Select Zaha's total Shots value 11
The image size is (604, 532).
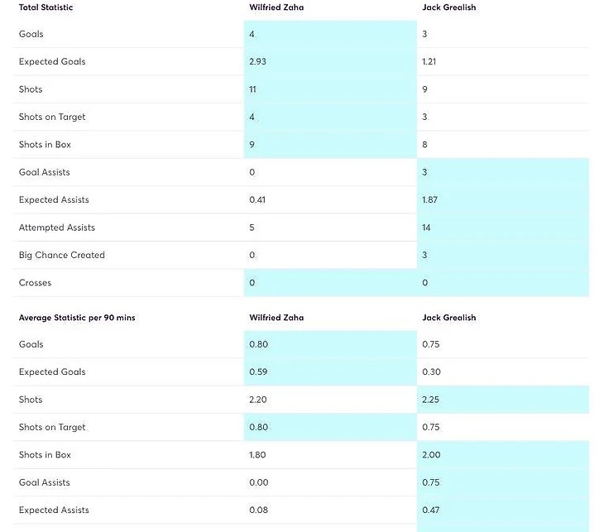click(253, 89)
